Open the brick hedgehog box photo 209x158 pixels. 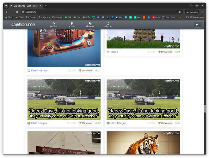pyautogui.click(x=64, y=48)
